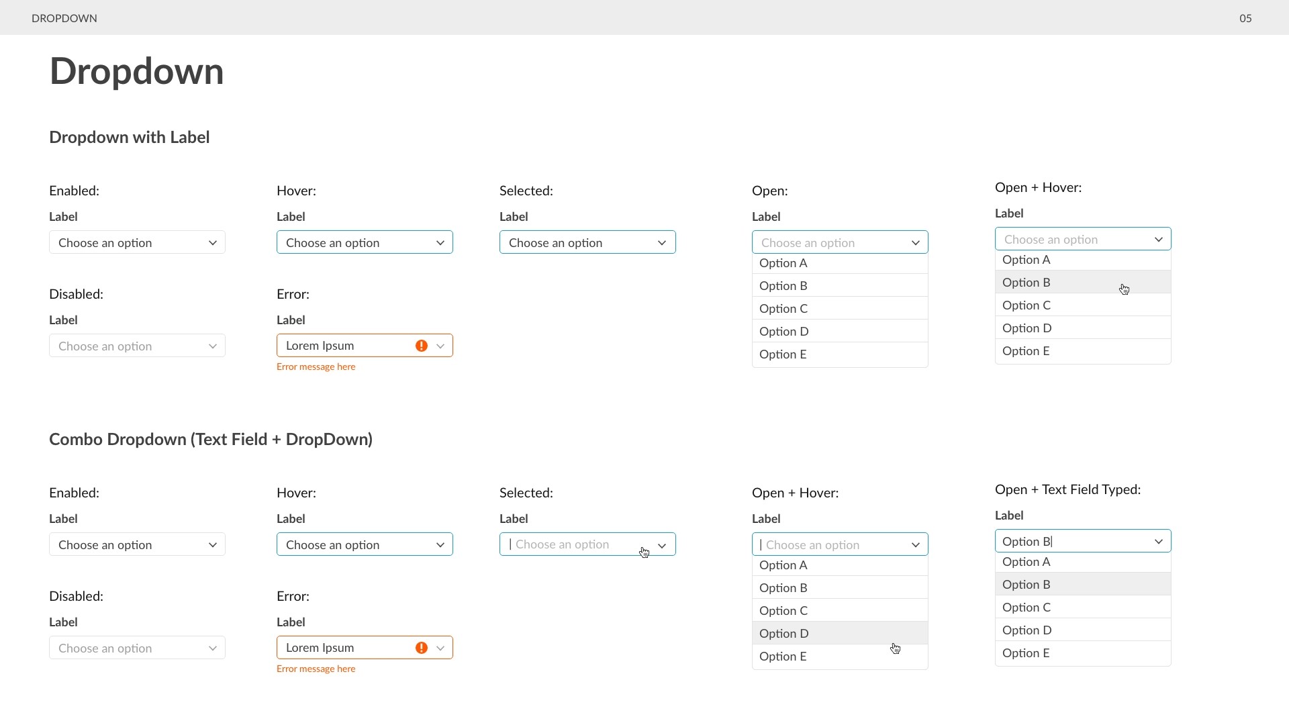Click the text field containing typed 'Option B'
Image resolution: width=1289 pixels, height=725 pixels.
pyautogui.click(x=1083, y=541)
